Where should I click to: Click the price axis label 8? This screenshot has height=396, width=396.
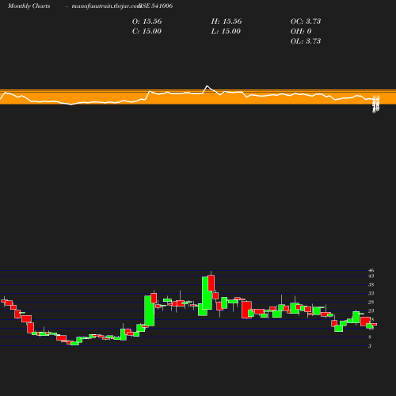click(x=370, y=337)
